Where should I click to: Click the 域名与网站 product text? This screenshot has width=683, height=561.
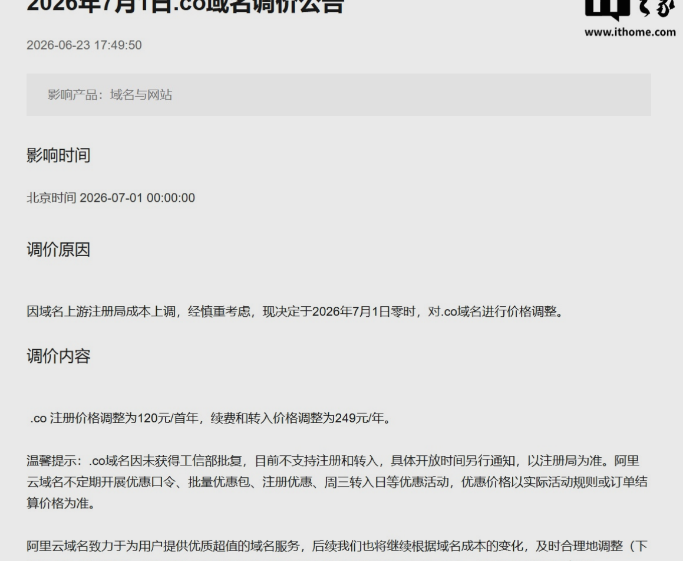(141, 94)
